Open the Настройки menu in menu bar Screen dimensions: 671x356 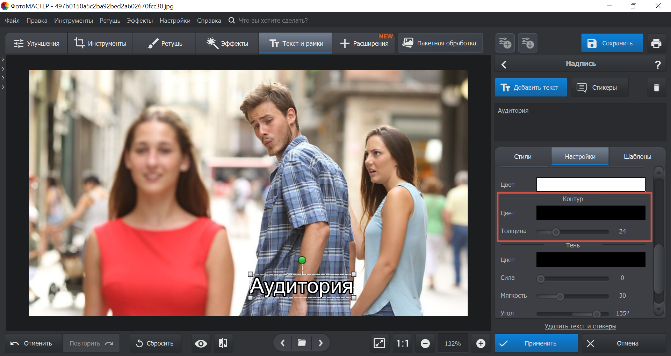click(175, 21)
